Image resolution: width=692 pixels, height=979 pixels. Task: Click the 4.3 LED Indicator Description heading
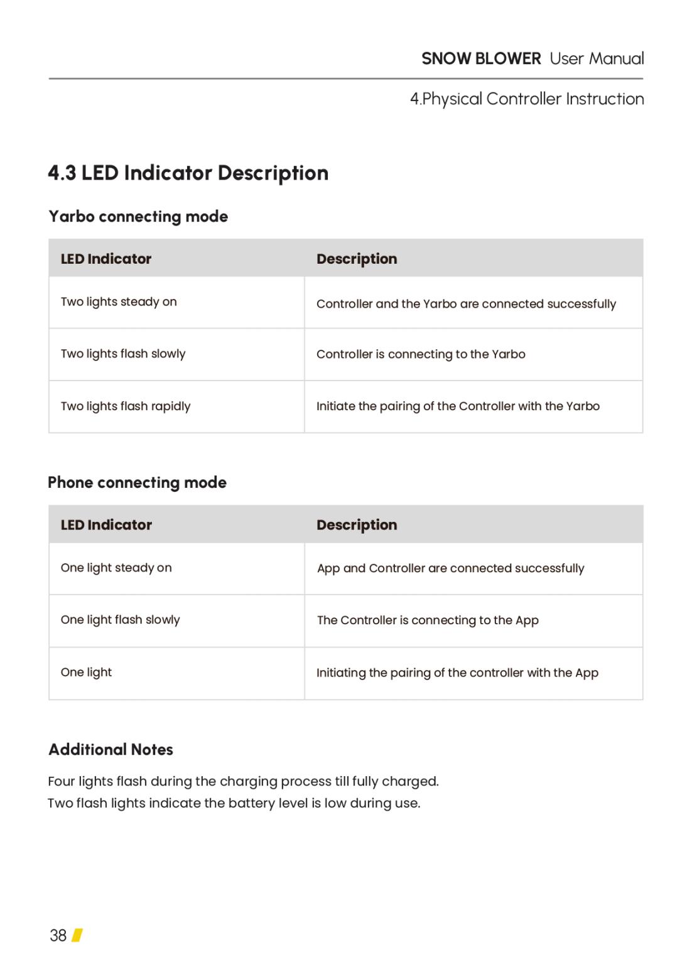point(188,173)
